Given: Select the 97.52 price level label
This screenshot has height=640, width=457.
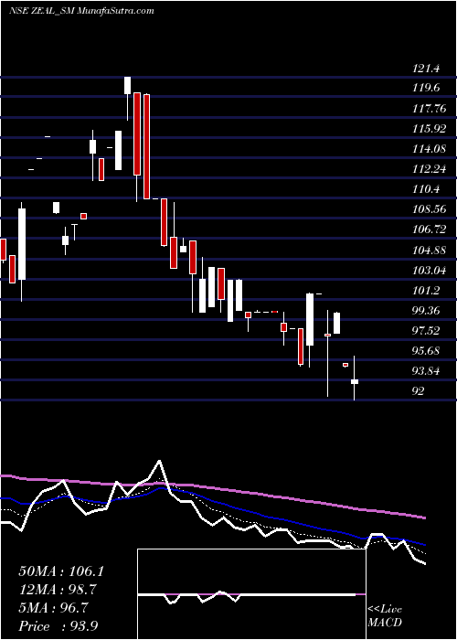Looking at the screenshot, I should 427,331.
